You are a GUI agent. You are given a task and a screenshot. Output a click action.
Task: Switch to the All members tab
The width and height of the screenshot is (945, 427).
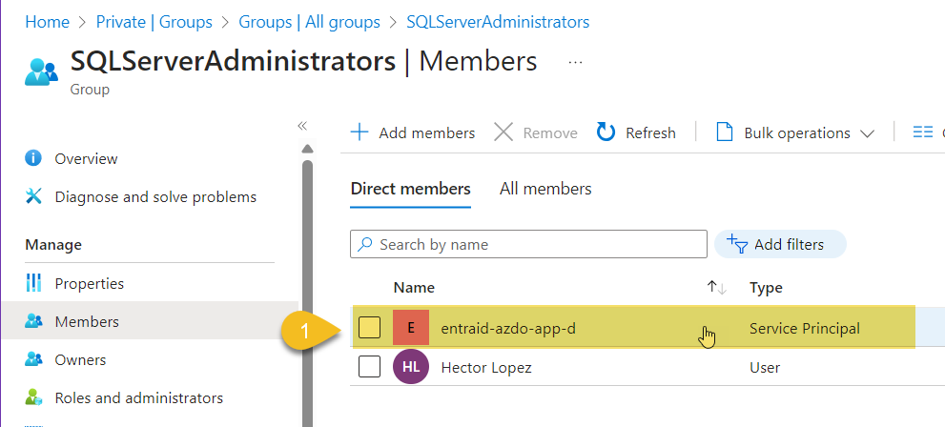pyautogui.click(x=545, y=189)
